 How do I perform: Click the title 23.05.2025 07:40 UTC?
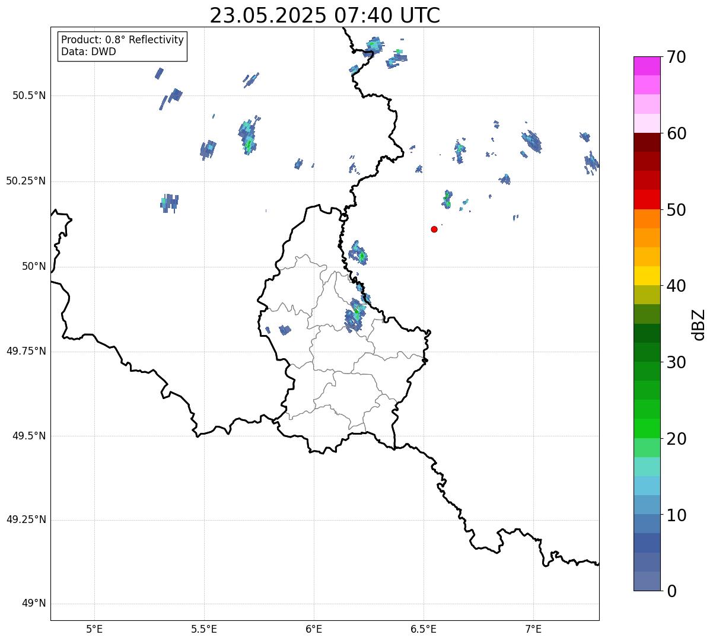point(325,15)
